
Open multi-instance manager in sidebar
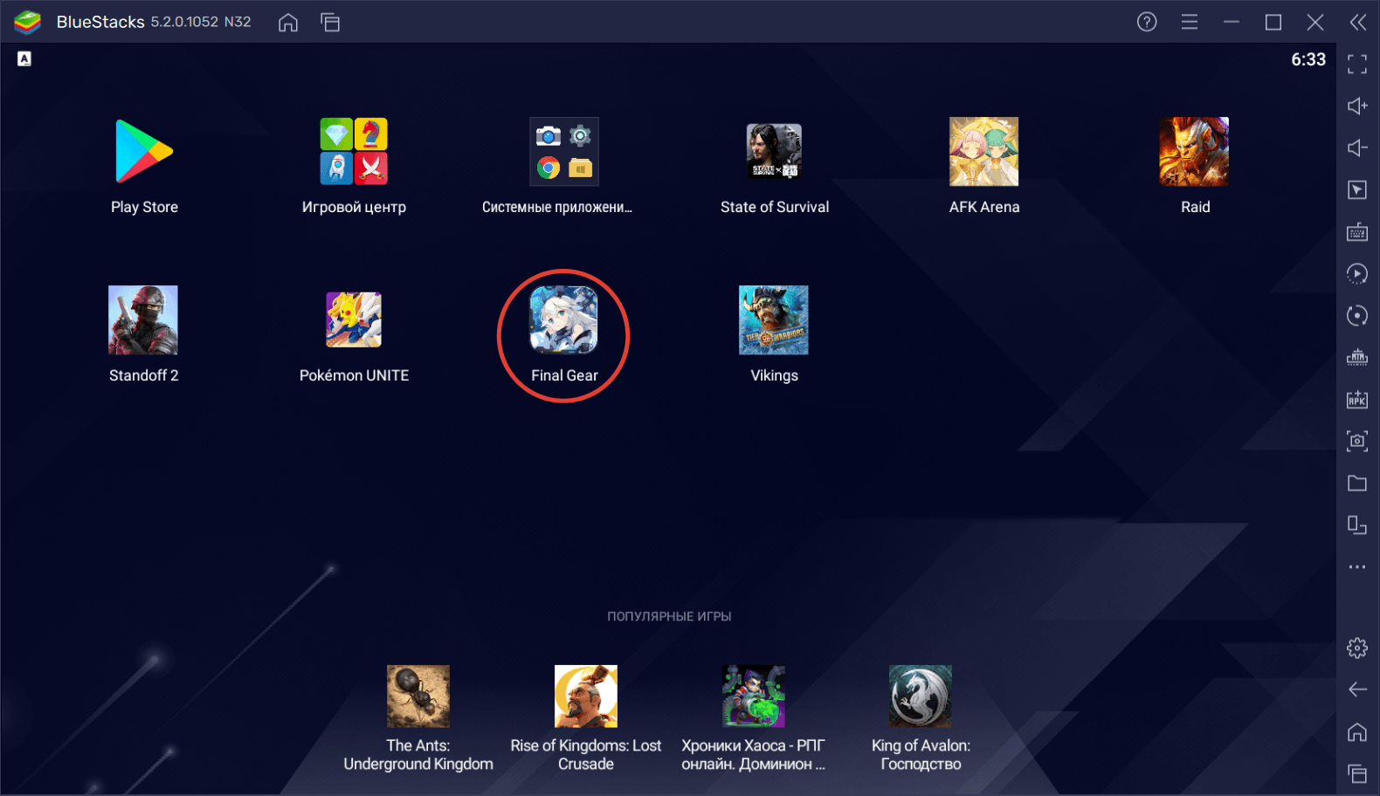1357,525
